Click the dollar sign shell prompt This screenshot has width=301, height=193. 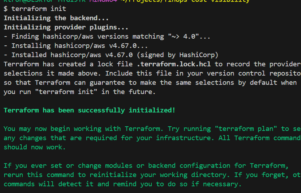pos(6,9)
